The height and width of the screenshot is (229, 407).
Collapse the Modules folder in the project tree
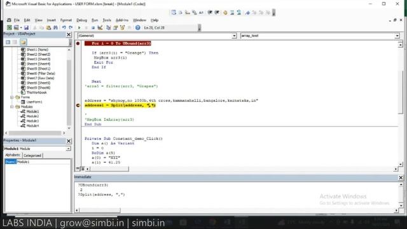[x=12, y=107]
